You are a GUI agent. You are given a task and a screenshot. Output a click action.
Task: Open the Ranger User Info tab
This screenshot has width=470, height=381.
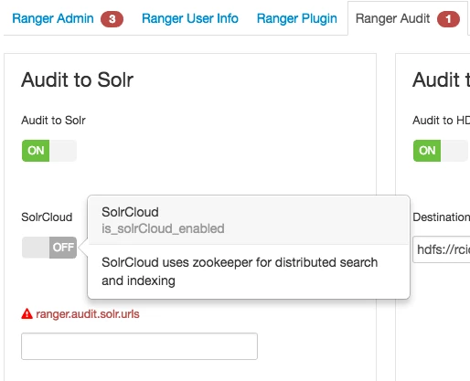[x=190, y=18]
